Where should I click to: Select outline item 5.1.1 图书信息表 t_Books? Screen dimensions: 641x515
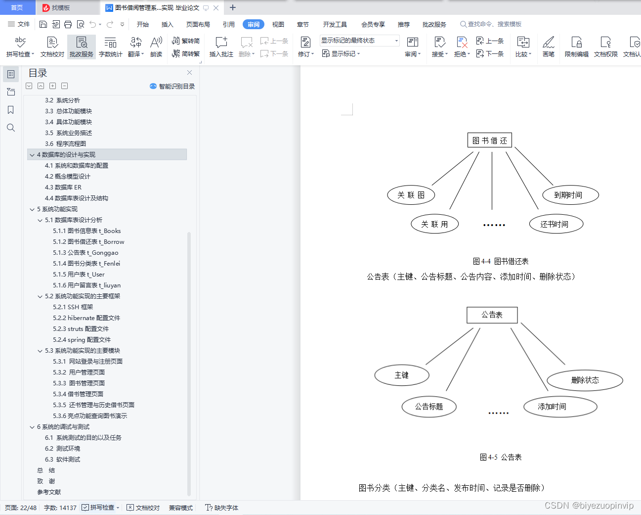(87, 231)
